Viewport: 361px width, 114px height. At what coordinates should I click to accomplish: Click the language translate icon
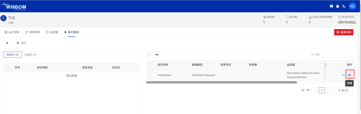(344, 6)
